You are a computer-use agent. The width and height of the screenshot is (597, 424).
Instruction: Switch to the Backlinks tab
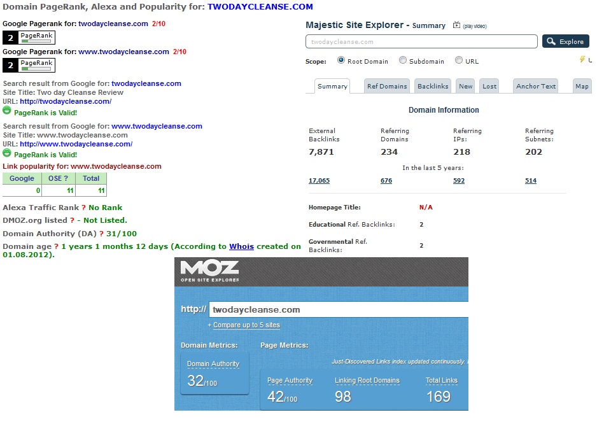(x=433, y=86)
